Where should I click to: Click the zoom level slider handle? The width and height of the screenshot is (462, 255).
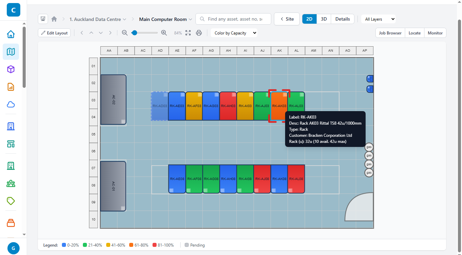pos(134,33)
